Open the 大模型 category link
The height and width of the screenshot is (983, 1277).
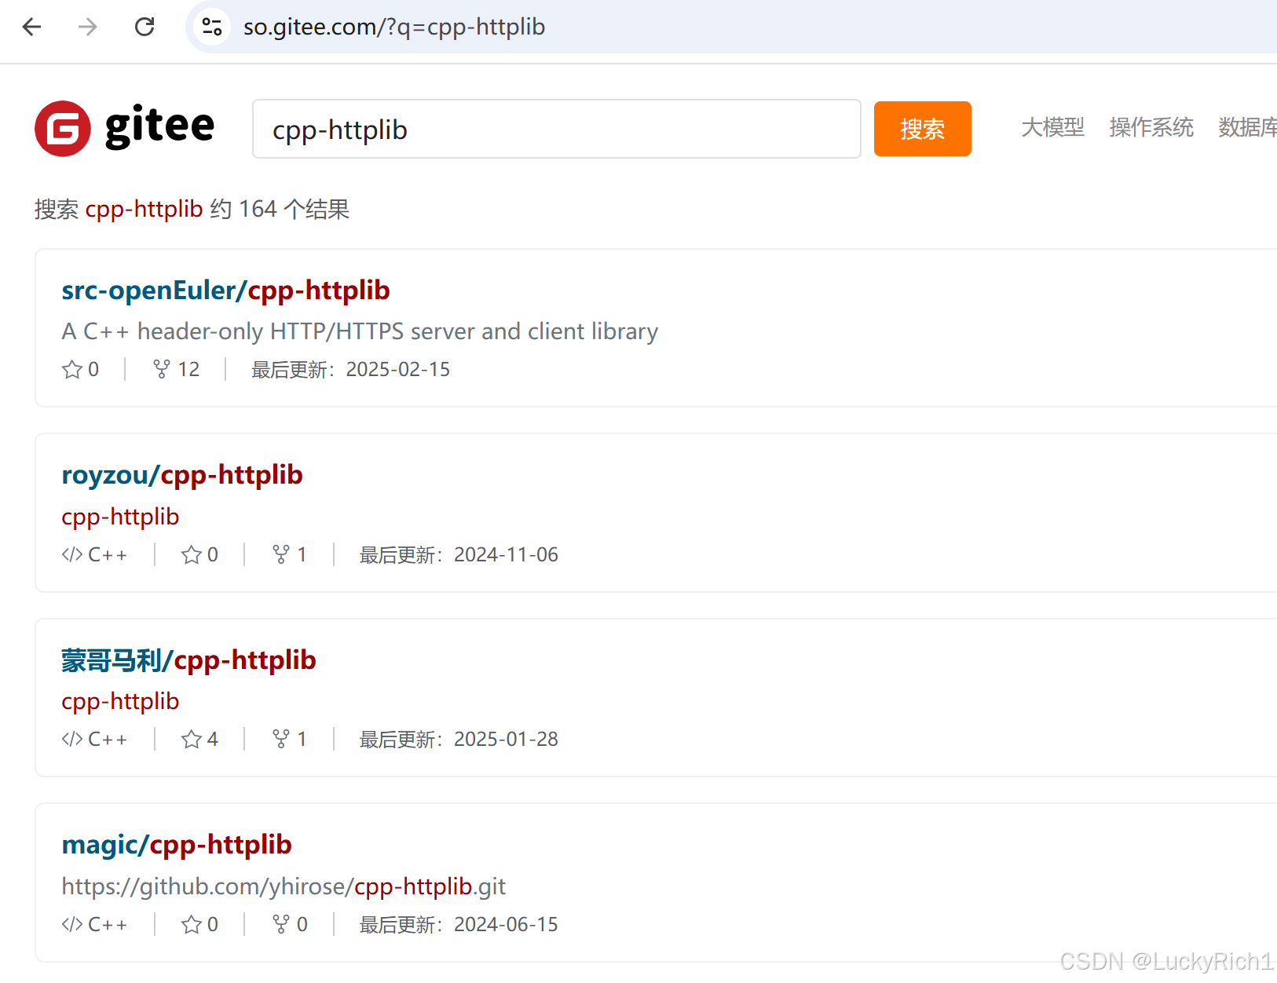(x=1052, y=127)
